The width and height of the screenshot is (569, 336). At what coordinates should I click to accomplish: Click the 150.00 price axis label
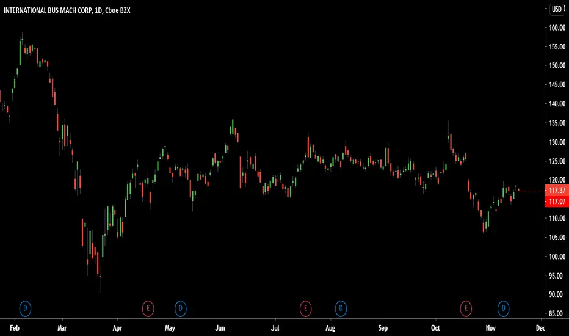point(557,65)
